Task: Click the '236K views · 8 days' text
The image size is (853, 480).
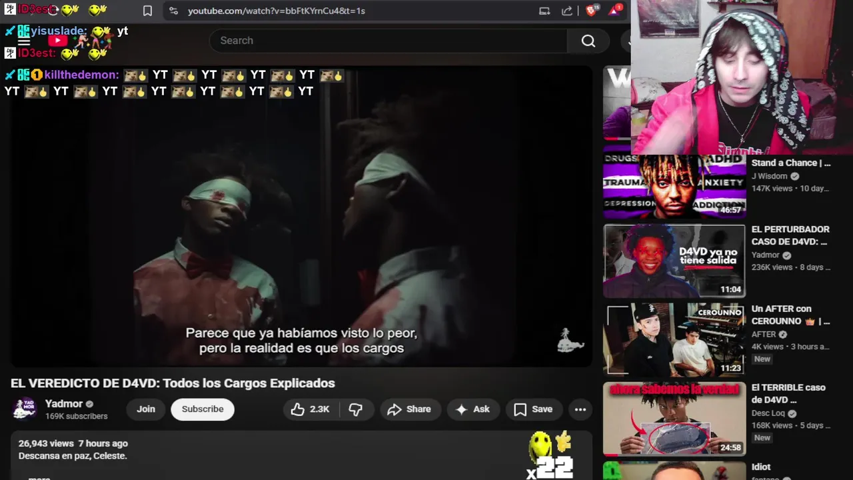Action: [791, 267]
